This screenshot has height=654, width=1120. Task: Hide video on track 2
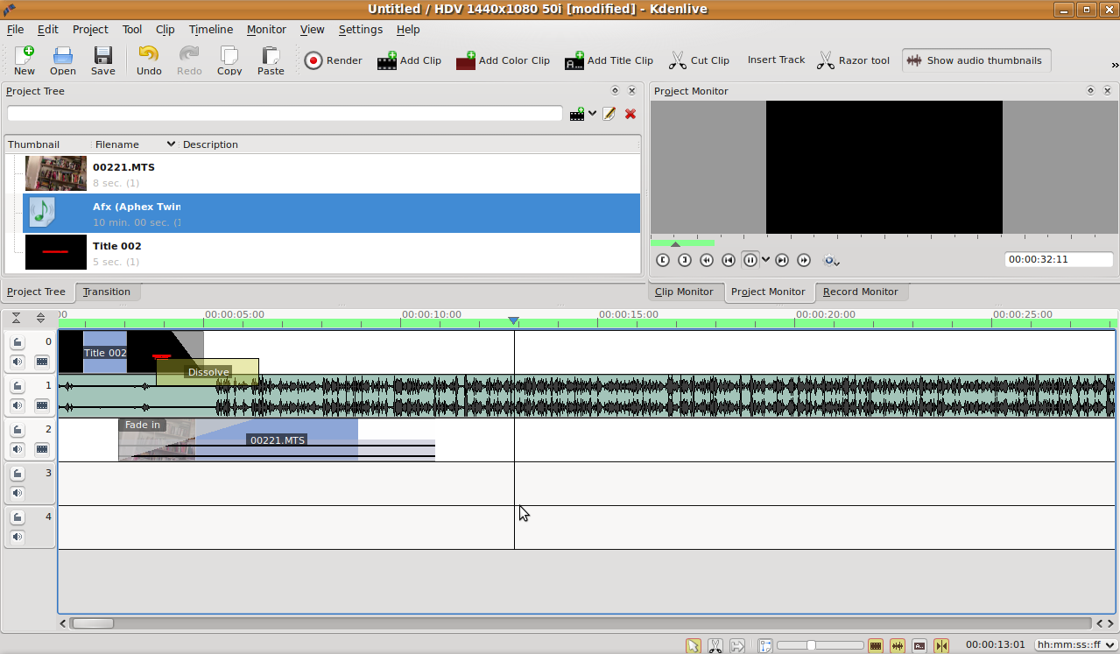41,449
